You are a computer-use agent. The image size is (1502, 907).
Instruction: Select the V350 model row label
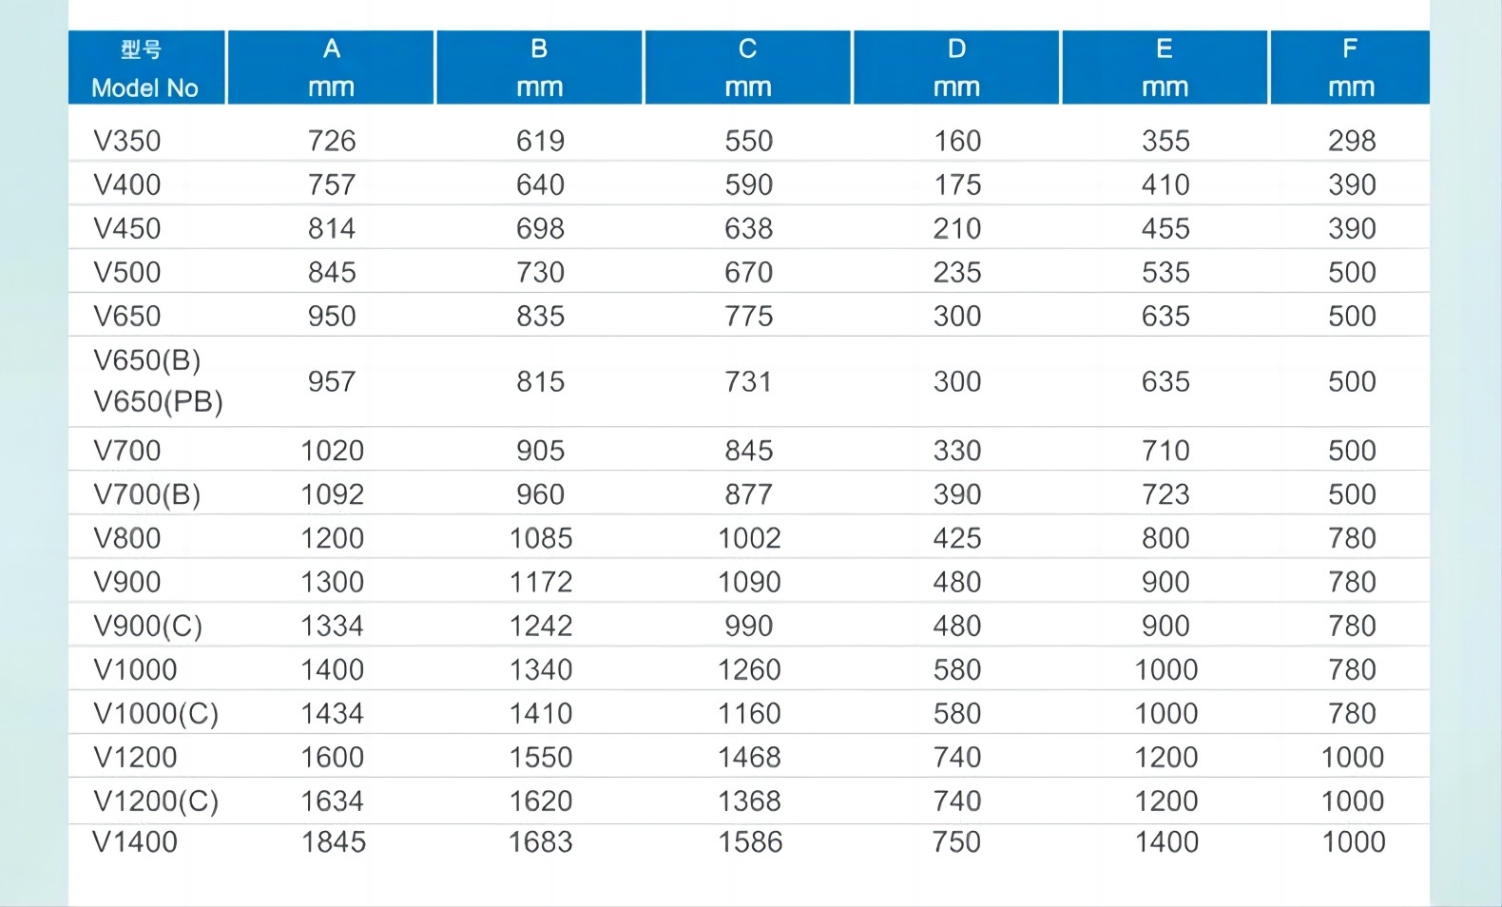127,141
